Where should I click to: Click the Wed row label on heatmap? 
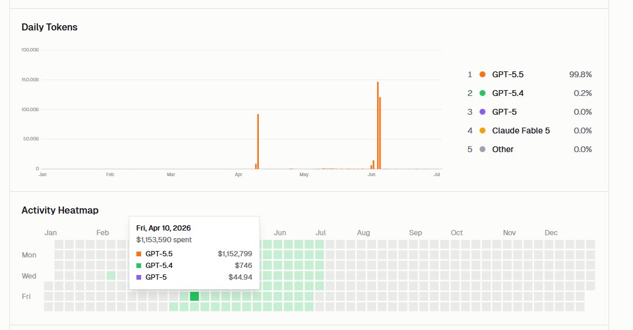click(x=29, y=276)
